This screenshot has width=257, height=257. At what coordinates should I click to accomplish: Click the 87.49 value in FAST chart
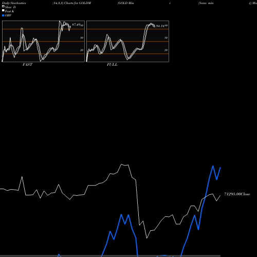click(76, 25)
